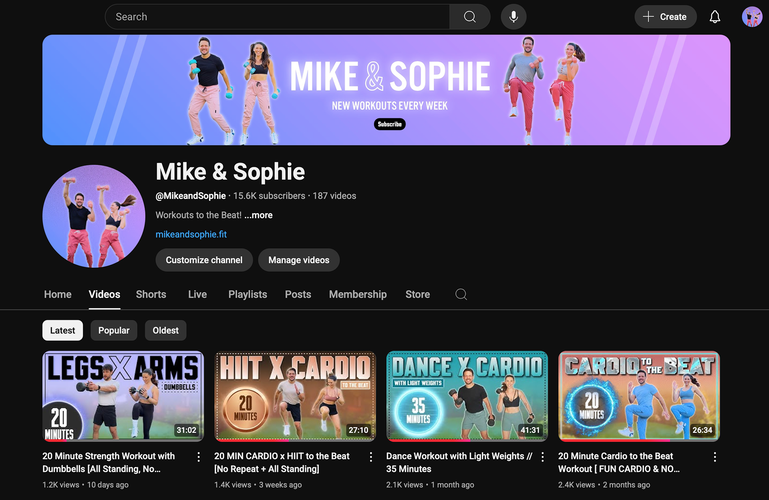The width and height of the screenshot is (769, 500).
Task: Start voice search with microphone icon
Action: (513, 17)
